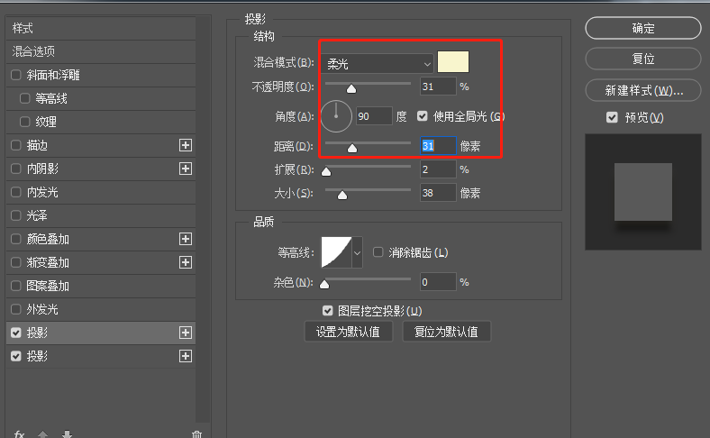Toggle the 使用全局光 checkbox
The width and height of the screenshot is (710, 438).
tap(423, 116)
